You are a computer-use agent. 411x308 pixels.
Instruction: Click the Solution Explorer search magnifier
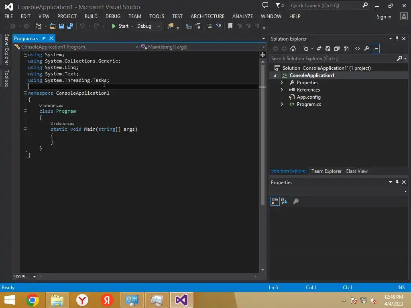(x=399, y=58)
